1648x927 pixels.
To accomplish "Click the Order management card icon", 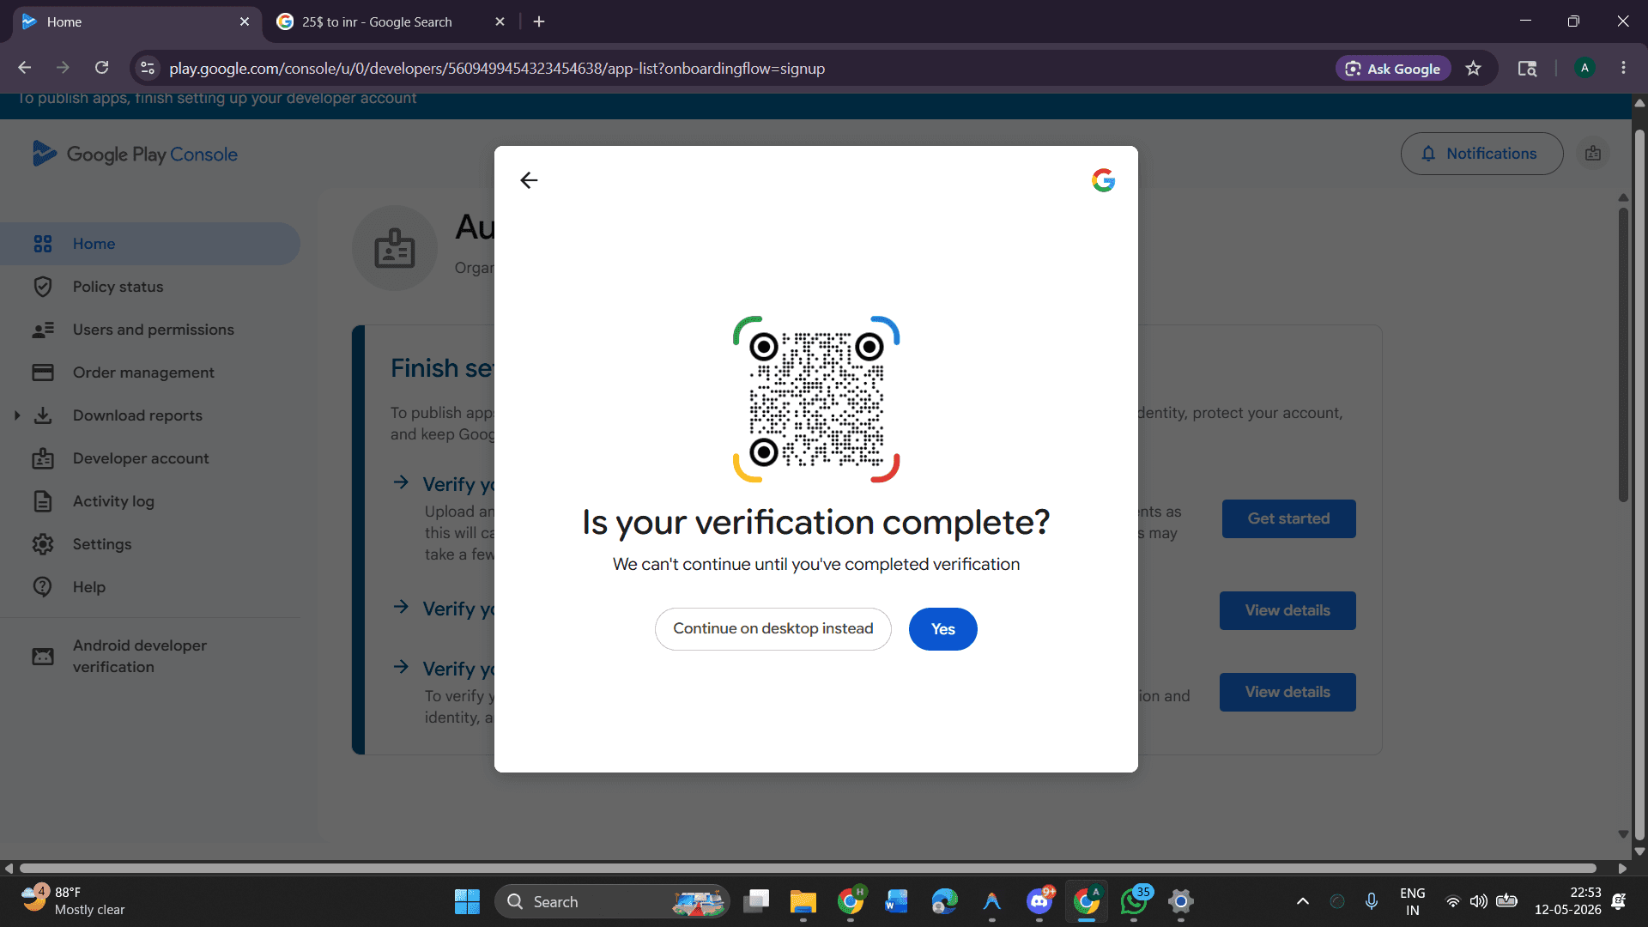I will click(x=43, y=373).
